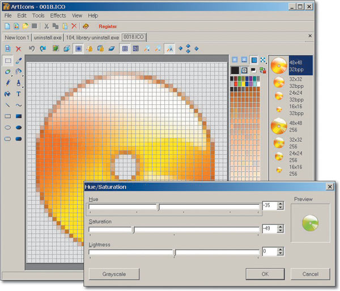Select the Filled ellipse tool
Viewport: 340px width, 291px height.
point(19,128)
